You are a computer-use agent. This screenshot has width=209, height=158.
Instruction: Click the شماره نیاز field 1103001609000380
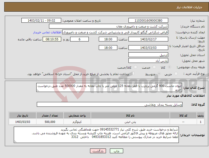pos(148,21)
